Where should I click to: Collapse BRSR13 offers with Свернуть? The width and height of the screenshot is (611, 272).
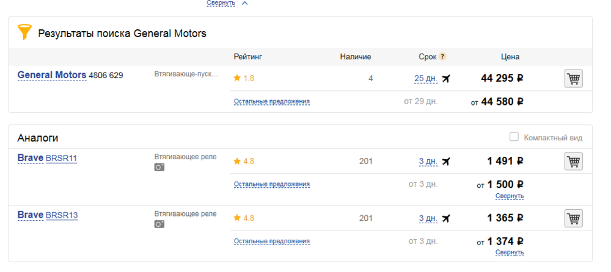[510, 252]
